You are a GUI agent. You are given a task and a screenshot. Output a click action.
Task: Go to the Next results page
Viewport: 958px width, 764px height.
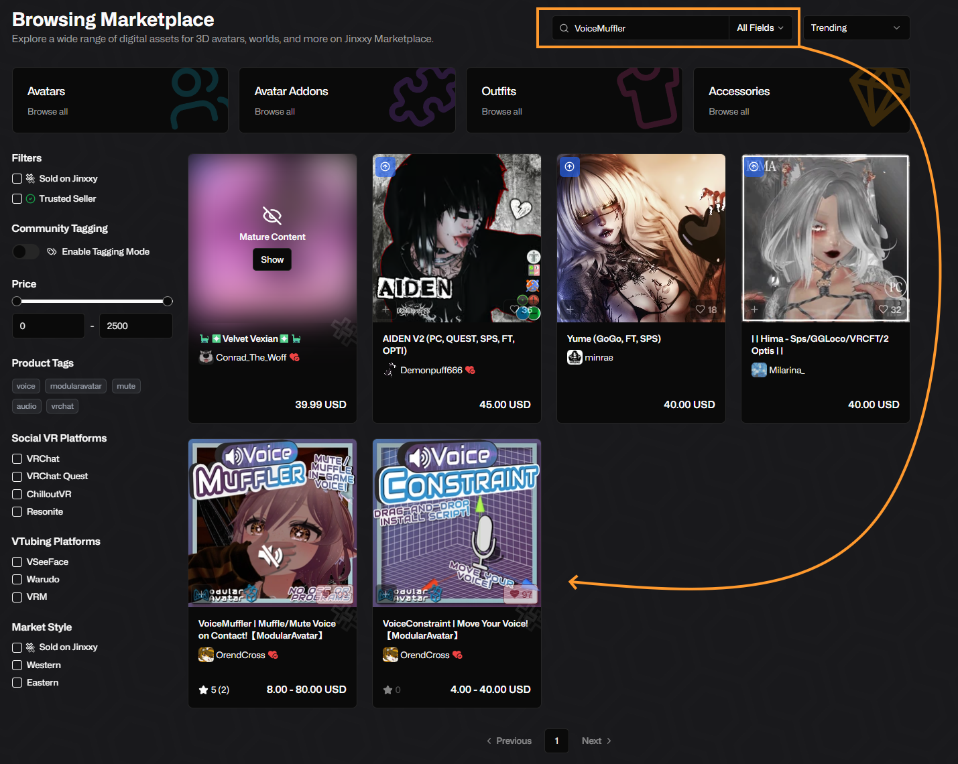pos(597,741)
